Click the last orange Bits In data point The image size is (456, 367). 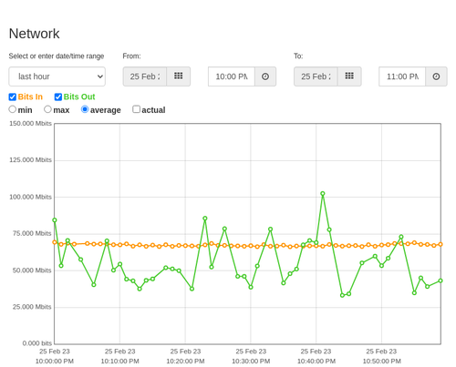click(440, 244)
